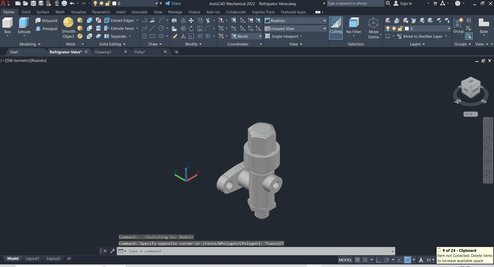The width and height of the screenshot is (494, 267).
Task: Toggle ortho mode in the status bar
Action: (x=379, y=260)
